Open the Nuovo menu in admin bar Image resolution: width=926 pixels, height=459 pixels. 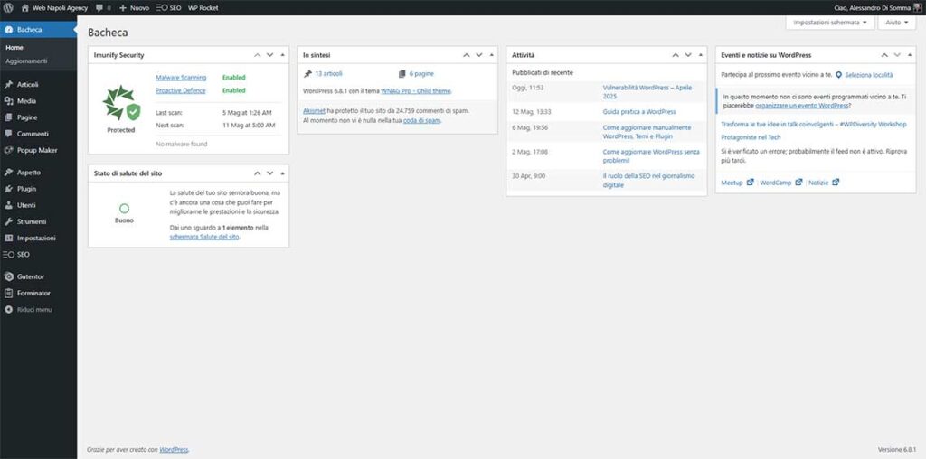(134, 7)
